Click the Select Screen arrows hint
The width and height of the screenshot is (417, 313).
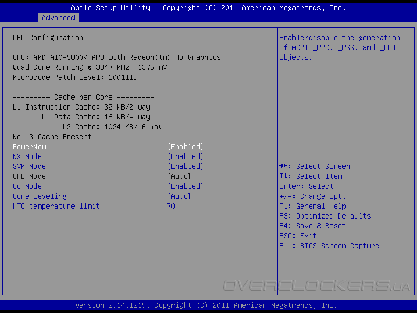[315, 166]
